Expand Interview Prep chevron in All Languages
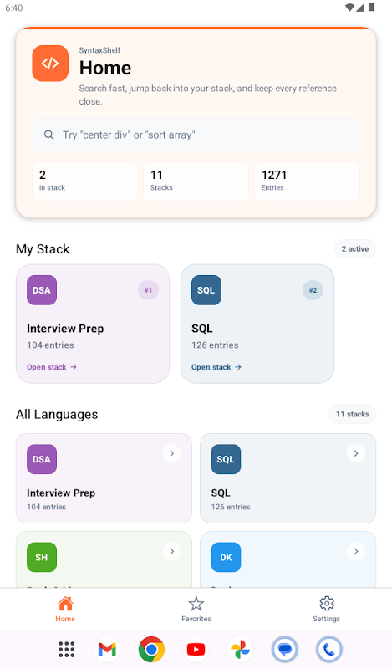The image size is (392, 669). [x=172, y=453]
